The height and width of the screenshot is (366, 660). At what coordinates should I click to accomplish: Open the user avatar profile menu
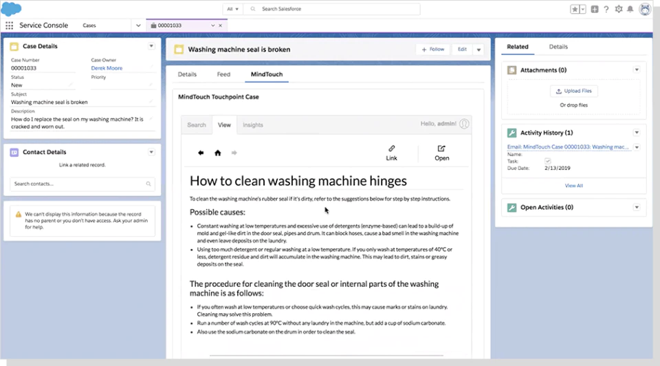click(x=645, y=9)
